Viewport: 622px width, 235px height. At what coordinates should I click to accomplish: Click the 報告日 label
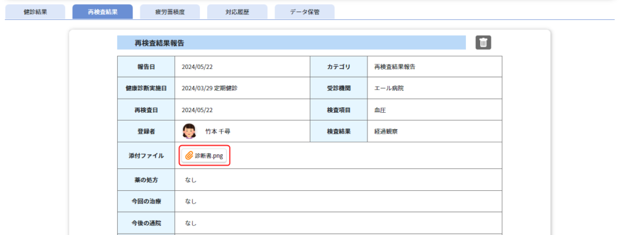146,67
